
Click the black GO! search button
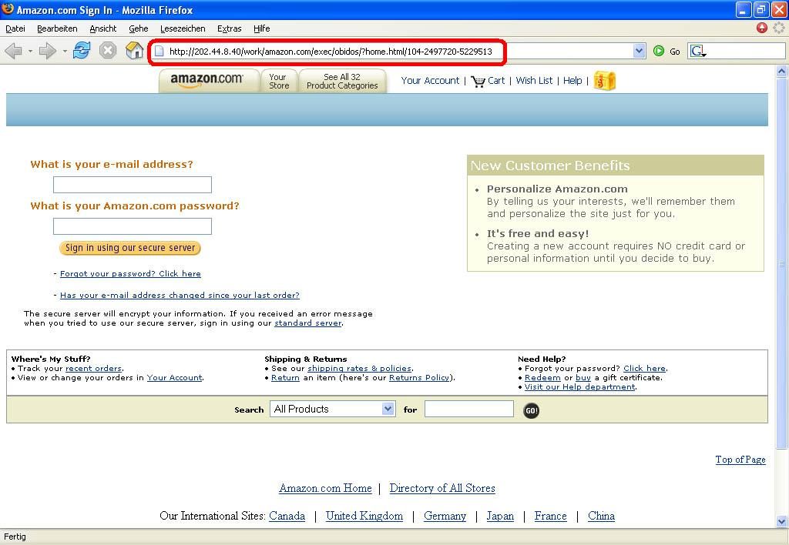(532, 410)
